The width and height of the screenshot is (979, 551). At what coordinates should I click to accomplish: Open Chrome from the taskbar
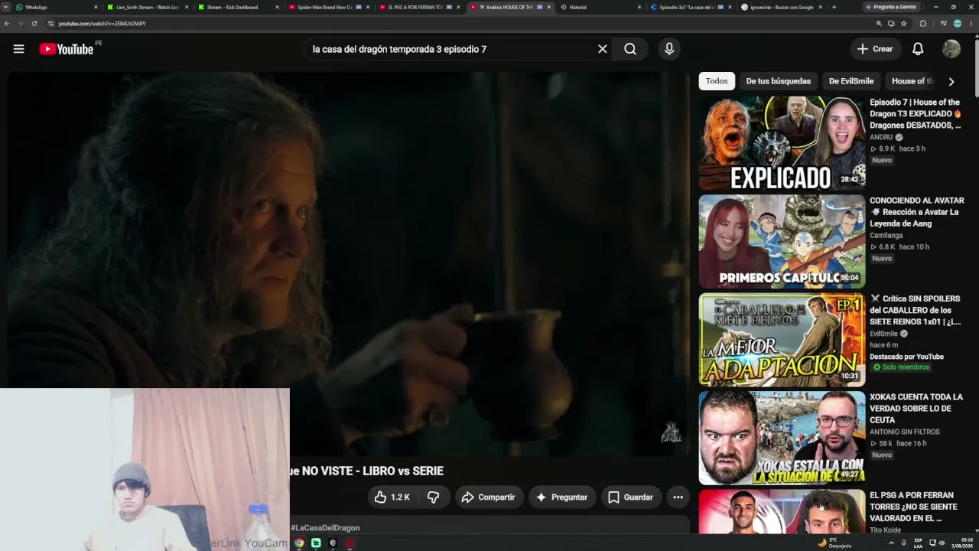[299, 543]
